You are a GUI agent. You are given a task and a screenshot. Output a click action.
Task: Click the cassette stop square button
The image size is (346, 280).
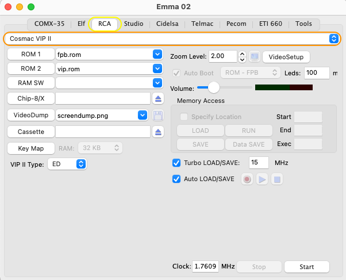(277, 179)
